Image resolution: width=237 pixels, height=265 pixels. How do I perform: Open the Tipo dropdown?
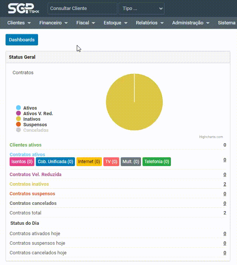(x=141, y=8)
